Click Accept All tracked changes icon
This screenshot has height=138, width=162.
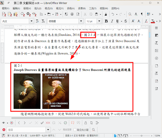(x=42, y=123)
